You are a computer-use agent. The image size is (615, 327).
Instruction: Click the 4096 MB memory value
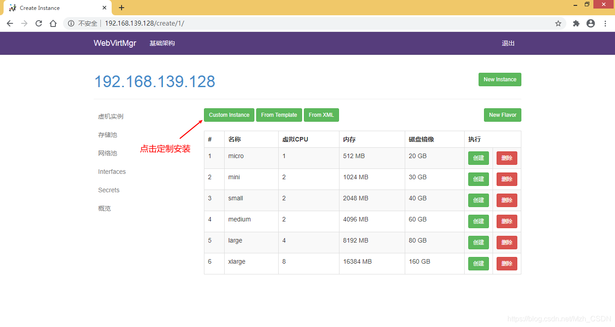(356, 219)
